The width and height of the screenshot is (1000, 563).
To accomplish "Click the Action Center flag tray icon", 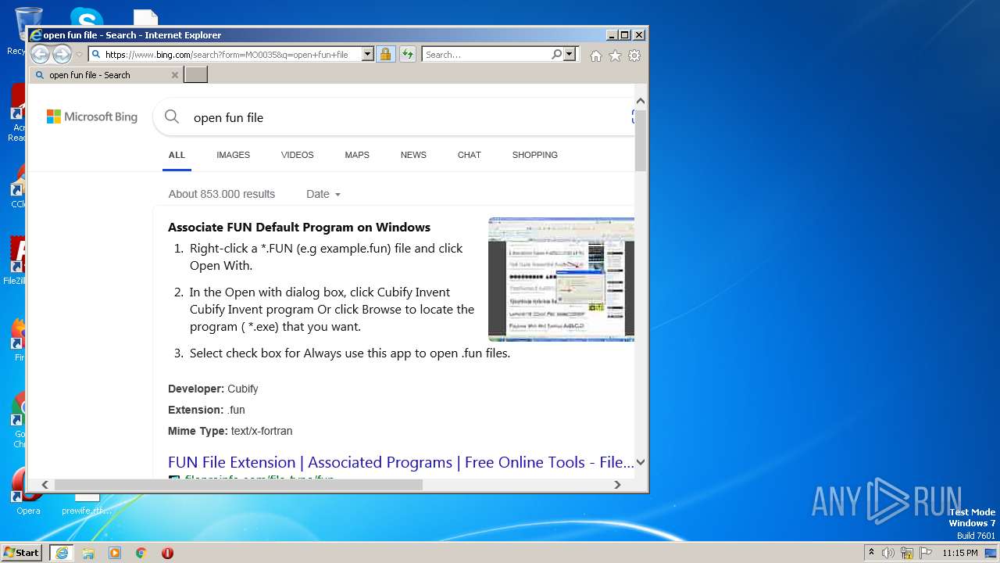I will pos(925,553).
